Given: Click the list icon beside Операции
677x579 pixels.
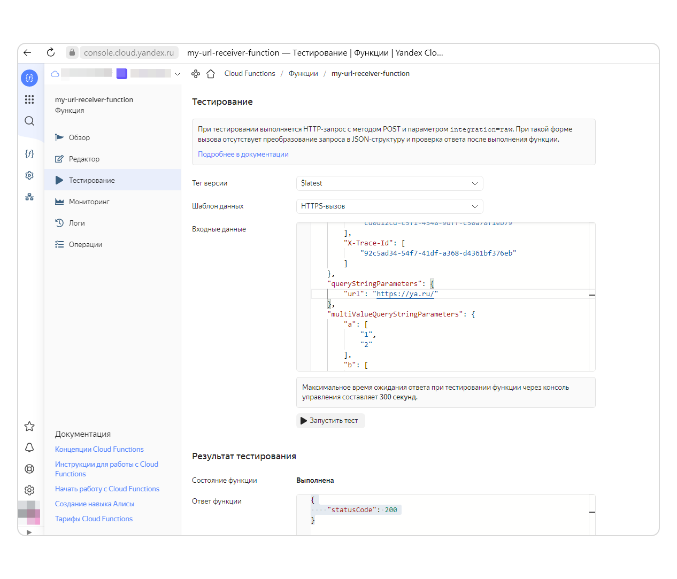Looking at the screenshot, I should click(59, 244).
